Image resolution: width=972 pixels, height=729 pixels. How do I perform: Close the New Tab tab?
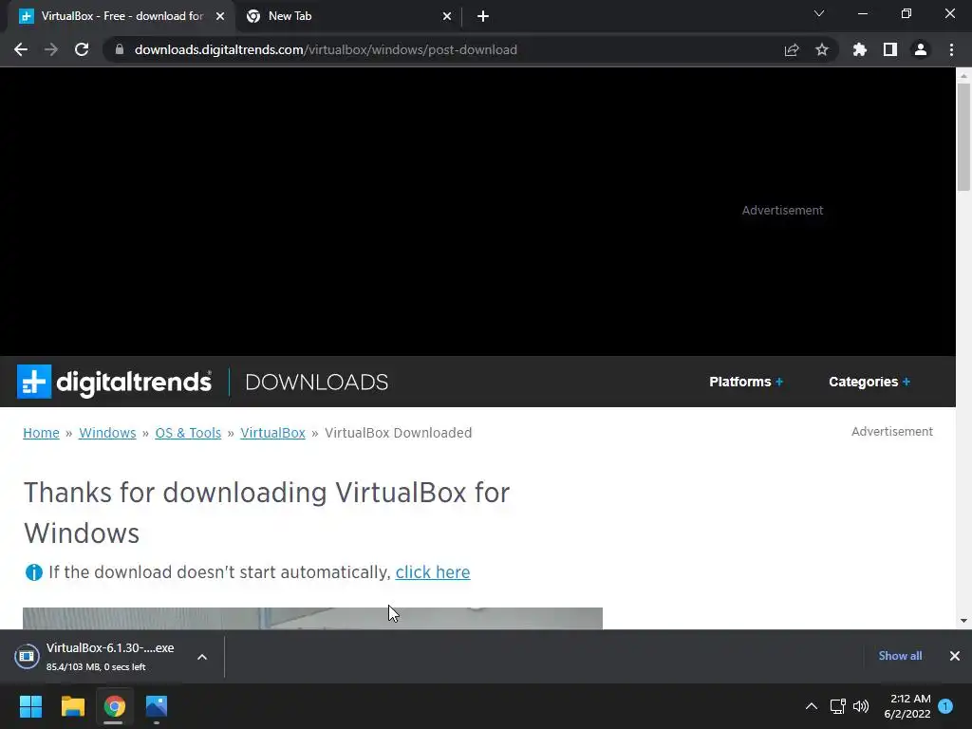447,17
